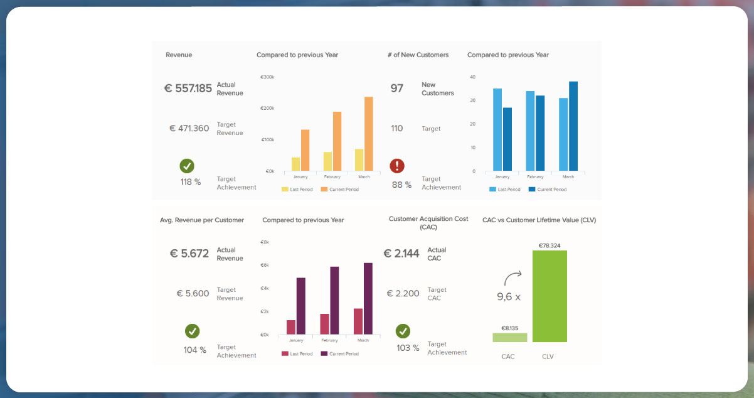Click the Customer Acquisition Cost (CAC) title
Image resolution: width=754 pixels, height=398 pixels.
[428, 223]
